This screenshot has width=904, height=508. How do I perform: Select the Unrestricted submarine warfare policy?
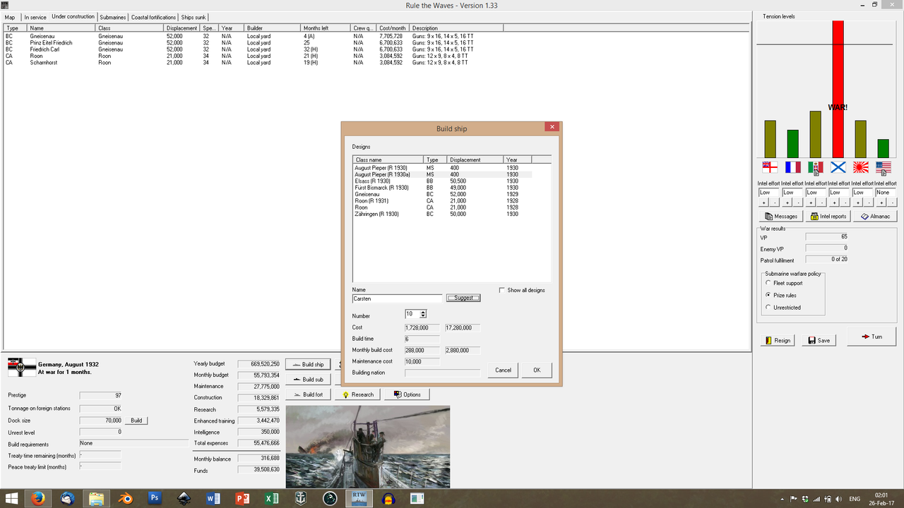pos(768,307)
